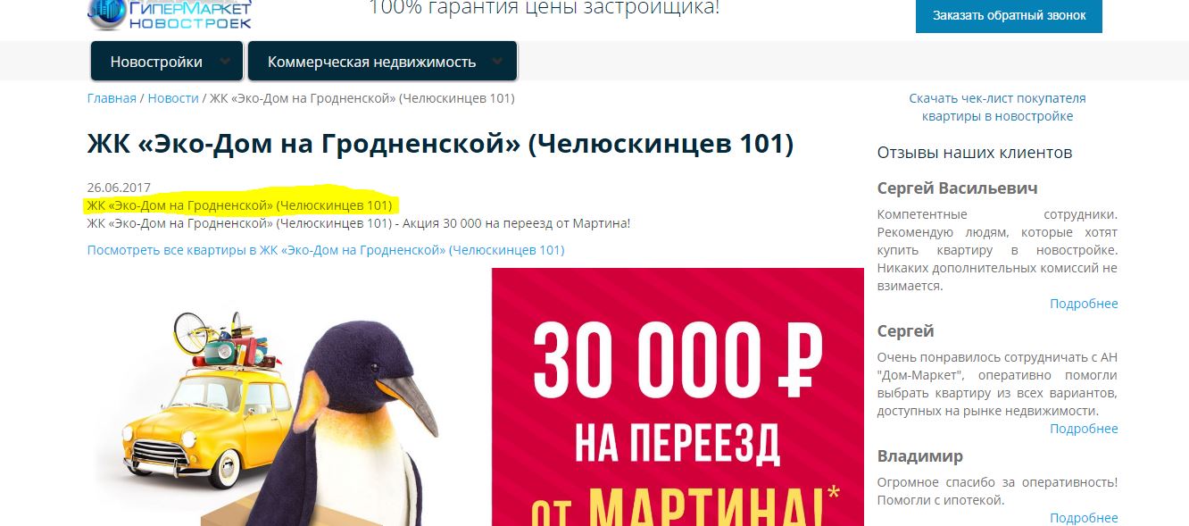Click Заказать обратный звонок button
This screenshot has height=526, width=1189.
[1009, 15]
